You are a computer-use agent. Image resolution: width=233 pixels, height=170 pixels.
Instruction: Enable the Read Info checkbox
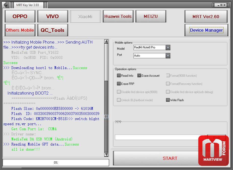pyautogui.click(x=119, y=76)
